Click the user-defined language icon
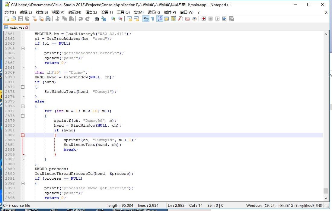 [x=166, y=19]
